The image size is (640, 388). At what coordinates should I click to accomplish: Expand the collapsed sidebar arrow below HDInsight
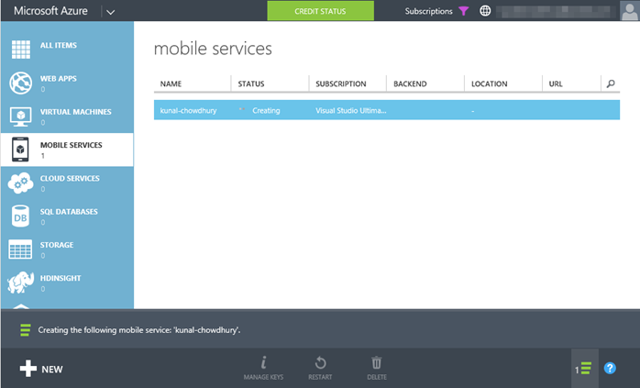[x=21, y=306]
